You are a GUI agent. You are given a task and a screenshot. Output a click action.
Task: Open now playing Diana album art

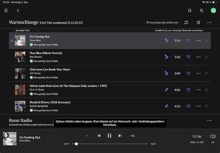(10, 139)
